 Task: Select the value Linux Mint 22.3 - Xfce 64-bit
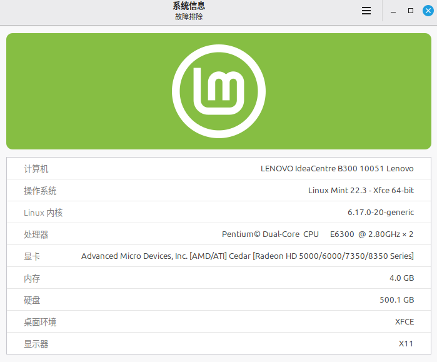click(x=361, y=190)
